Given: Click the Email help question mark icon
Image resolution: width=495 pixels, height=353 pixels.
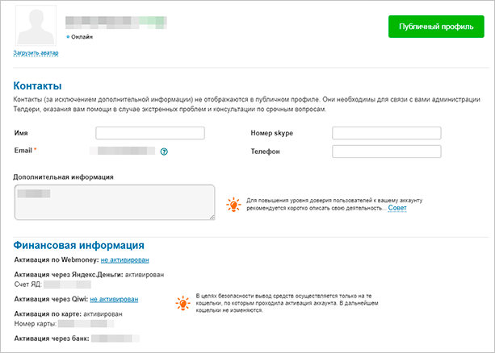Looking at the screenshot, I should tap(164, 151).
